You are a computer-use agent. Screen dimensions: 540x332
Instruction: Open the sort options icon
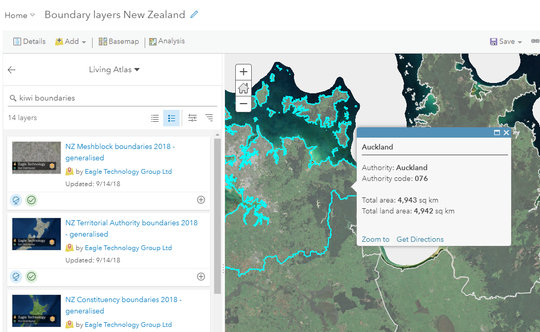[x=209, y=118]
